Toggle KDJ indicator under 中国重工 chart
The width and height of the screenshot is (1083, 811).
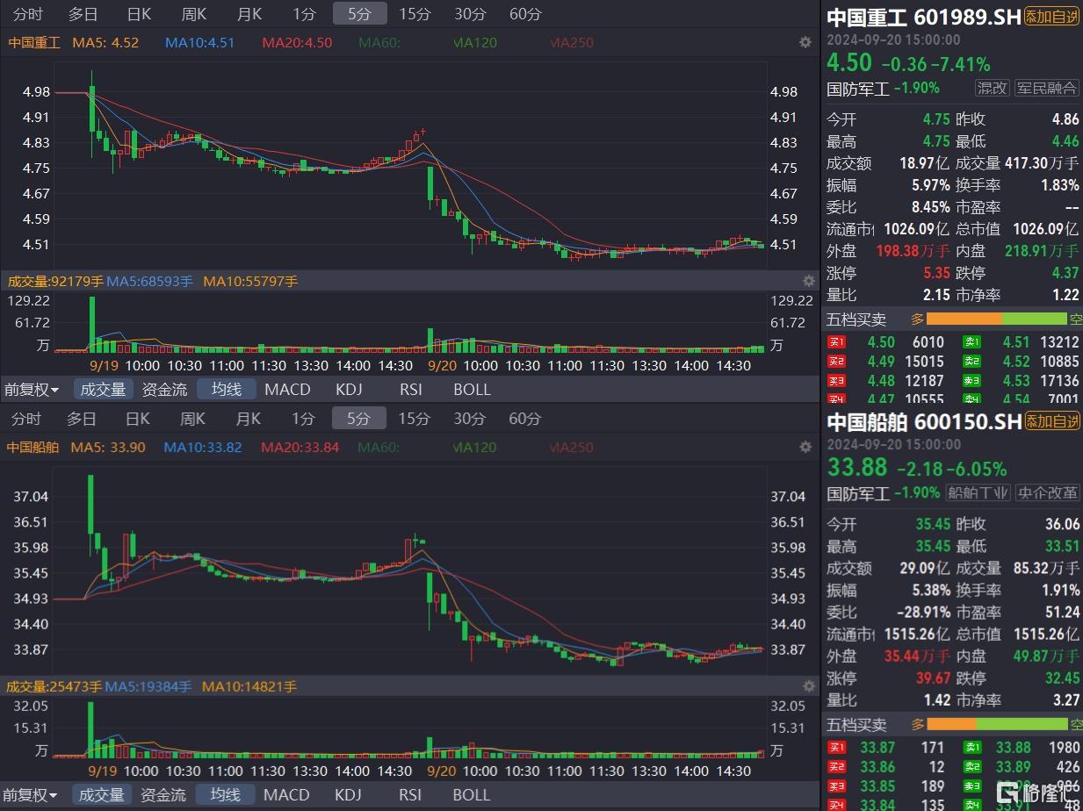pyautogui.click(x=349, y=390)
